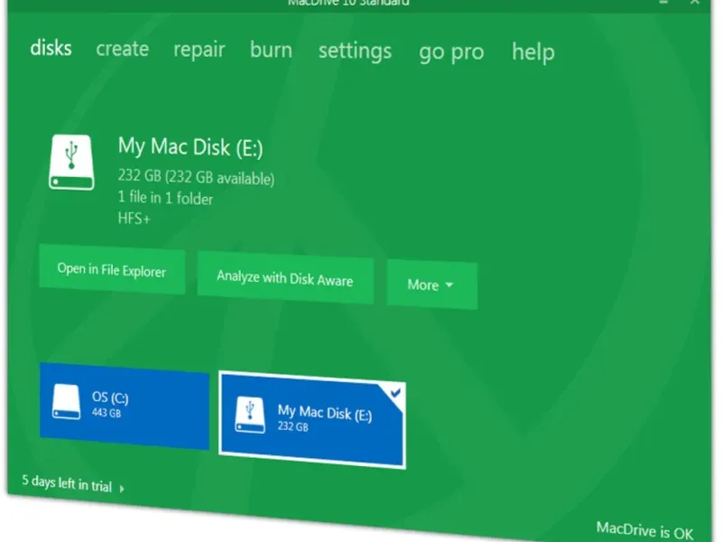Open the help tab
722x542 pixels.
[533, 51]
